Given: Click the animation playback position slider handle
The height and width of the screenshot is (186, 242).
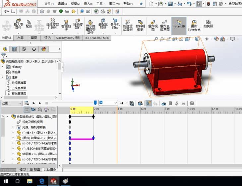Looking at the screenshot, I should coord(95,103).
